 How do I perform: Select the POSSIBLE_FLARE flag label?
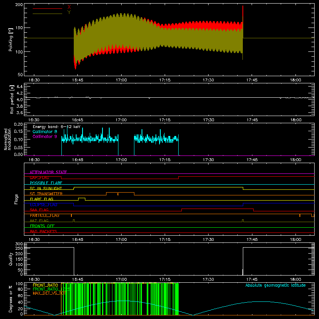[x=46, y=183]
